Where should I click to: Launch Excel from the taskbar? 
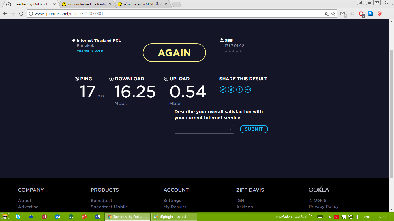pyautogui.click(x=71, y=217)
